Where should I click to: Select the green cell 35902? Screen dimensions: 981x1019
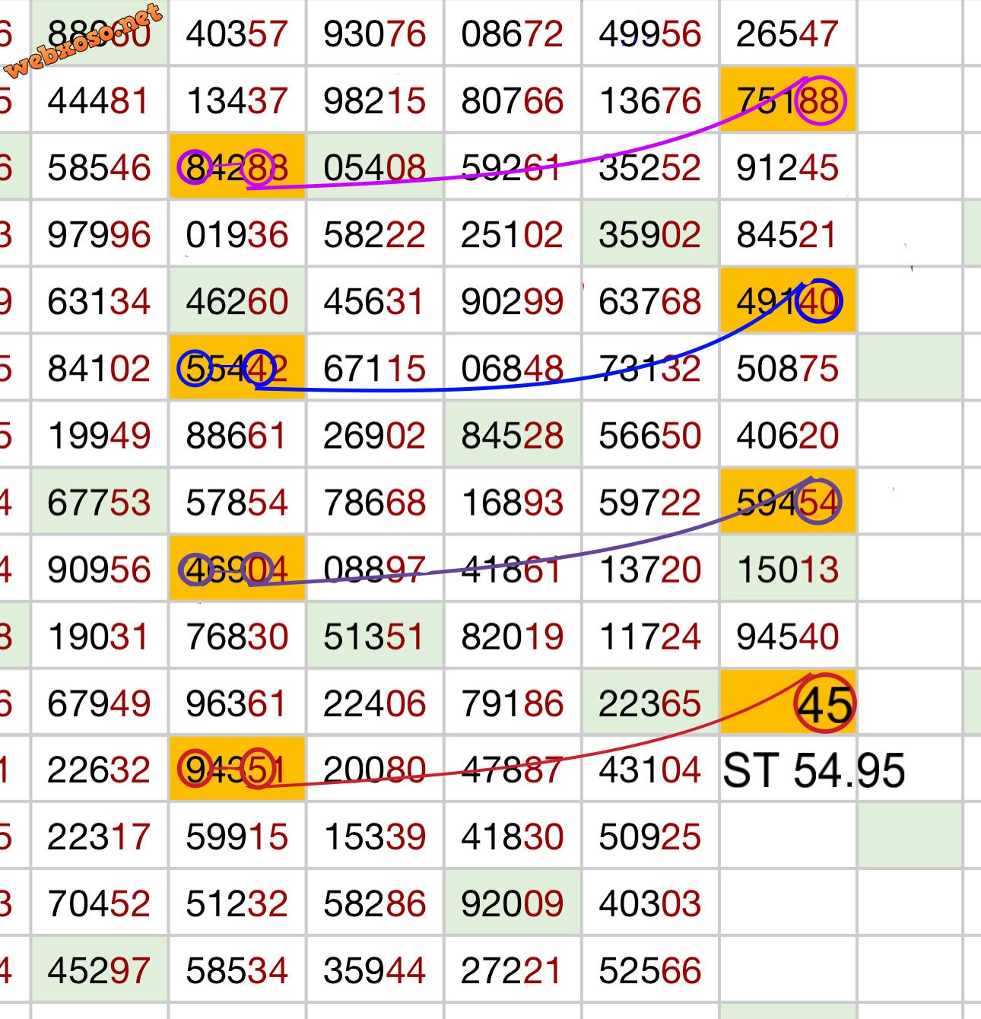point(650,233)
